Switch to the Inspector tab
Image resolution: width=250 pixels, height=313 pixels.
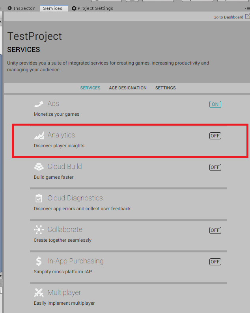point(21,8)
